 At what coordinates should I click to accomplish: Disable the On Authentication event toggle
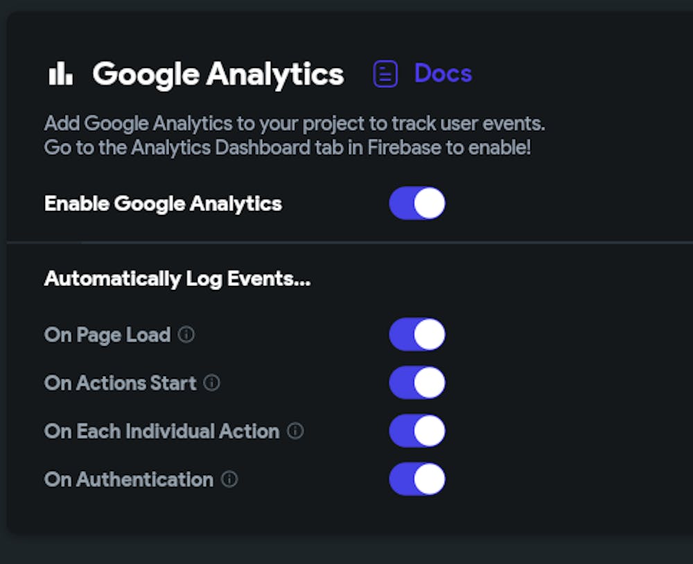point(416,479)
